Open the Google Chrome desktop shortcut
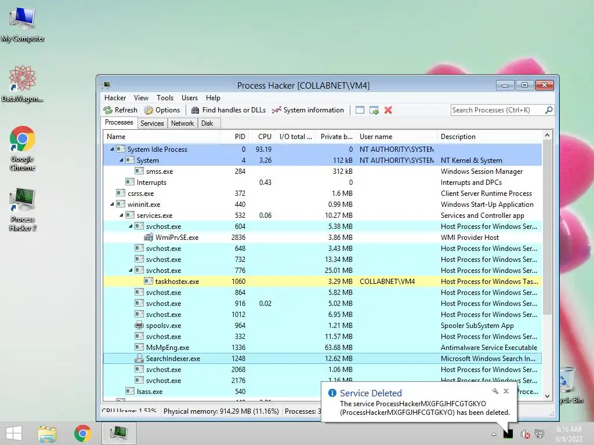594x445 pixels. point(23,148)
